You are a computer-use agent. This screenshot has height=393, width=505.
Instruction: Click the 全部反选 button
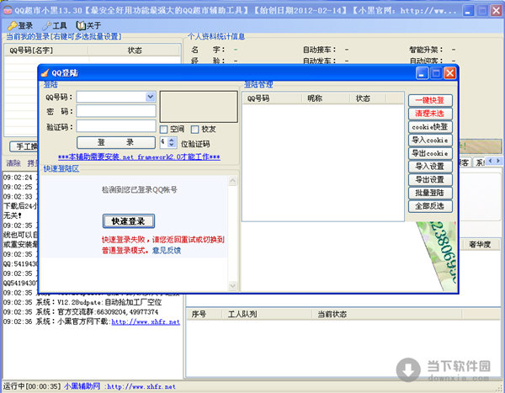point(430,206)
